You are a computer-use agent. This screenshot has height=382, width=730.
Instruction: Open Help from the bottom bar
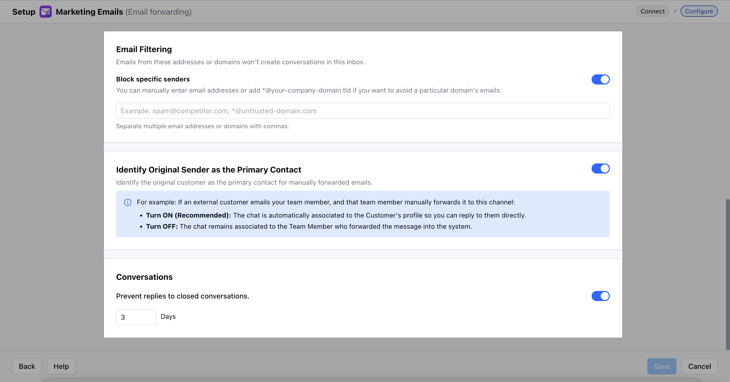61,367
